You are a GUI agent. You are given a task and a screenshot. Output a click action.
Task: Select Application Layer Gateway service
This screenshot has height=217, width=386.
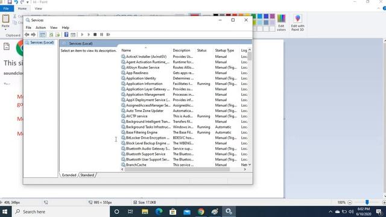coord(148,89)
